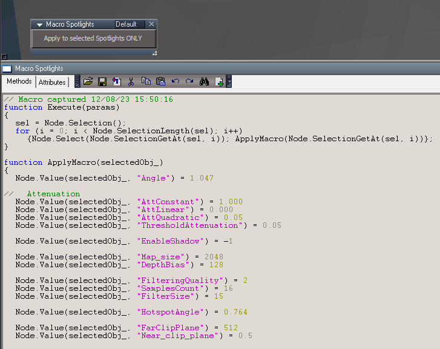This screenshot has width=440, height=349.
Task: Click the Macro Spotlights editor title bar
Action: [x=220, y=68]
